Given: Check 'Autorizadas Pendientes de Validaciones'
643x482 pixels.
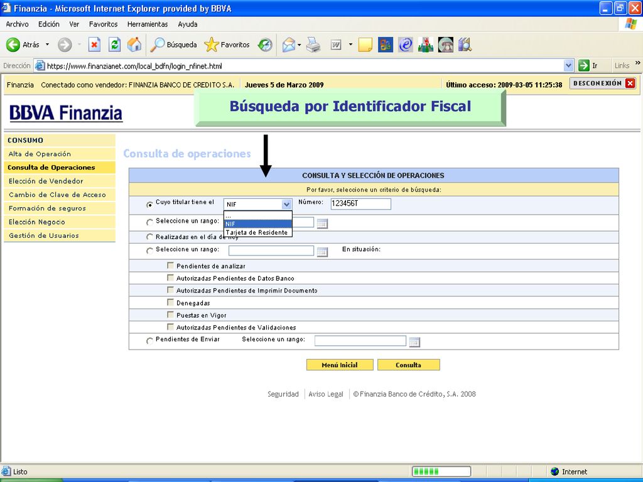Looking at the screenshot, I should click(171, 326).
